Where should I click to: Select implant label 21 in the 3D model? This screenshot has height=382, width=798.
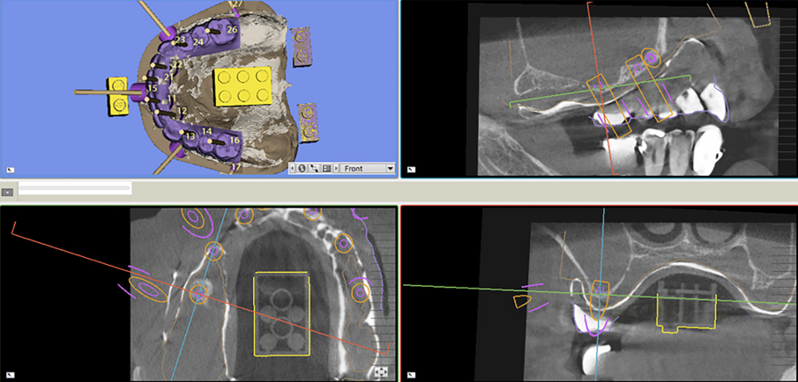pos(169,77)
